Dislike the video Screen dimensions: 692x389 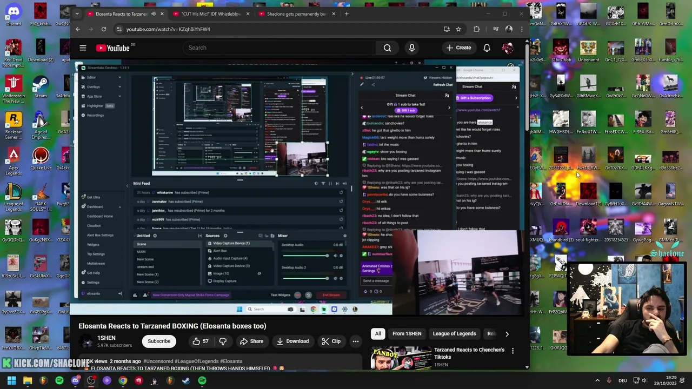click(223, 341)
